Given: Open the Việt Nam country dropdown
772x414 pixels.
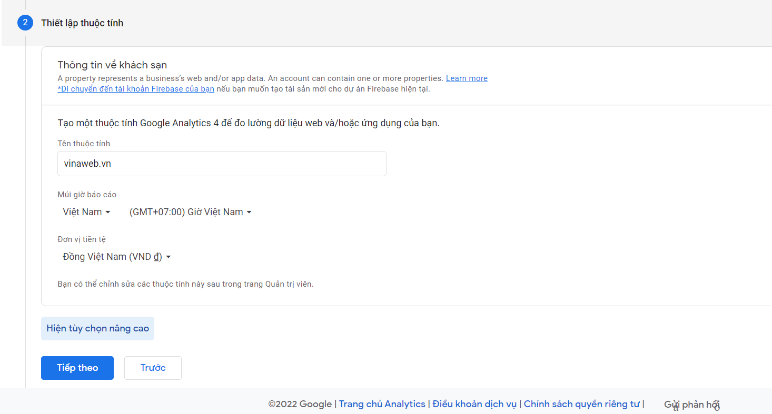Looking at the screenshot, I should coord(87,212).
